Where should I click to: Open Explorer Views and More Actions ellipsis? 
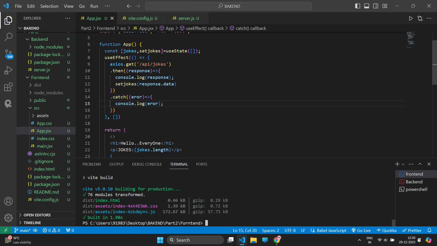pyautogui.click(x=67, y=18)
